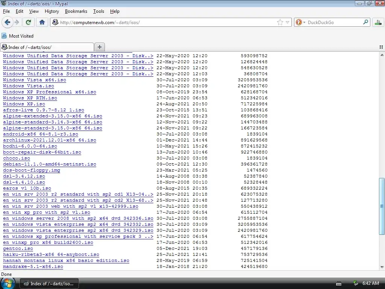Click the bodhi-6.0.0-64.iso link
This screenshot has width=385, height=289.
[30, 146]
